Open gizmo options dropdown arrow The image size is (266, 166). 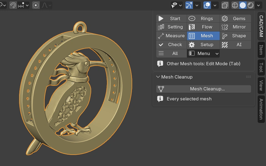pos(197,5)
